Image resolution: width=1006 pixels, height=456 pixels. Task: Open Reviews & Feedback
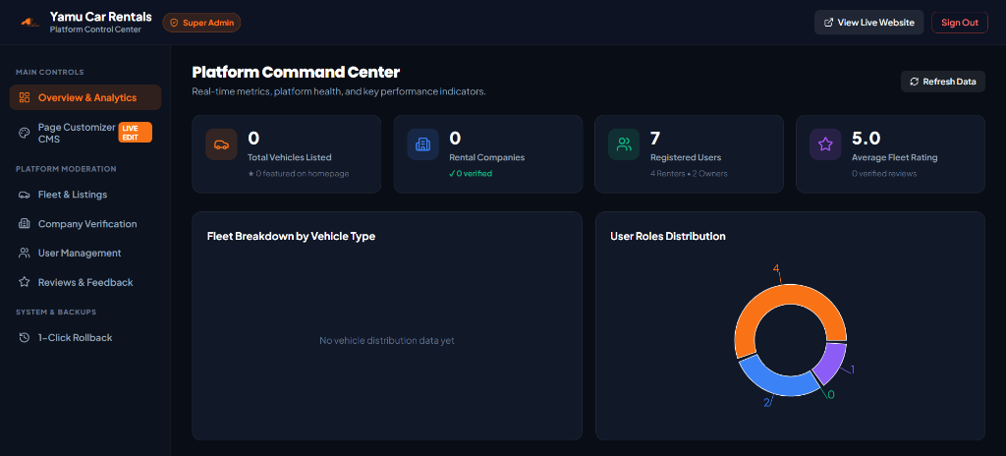pos(85,283)
